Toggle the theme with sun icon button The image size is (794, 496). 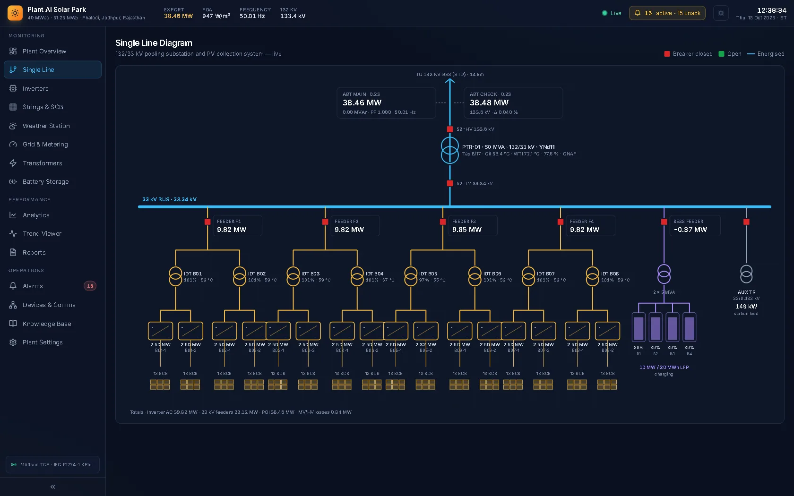[x=721, y=13]
